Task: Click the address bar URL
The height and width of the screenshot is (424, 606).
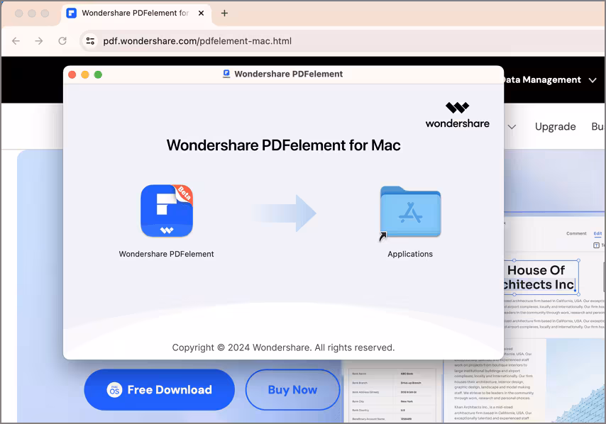Action: (197, 41)
